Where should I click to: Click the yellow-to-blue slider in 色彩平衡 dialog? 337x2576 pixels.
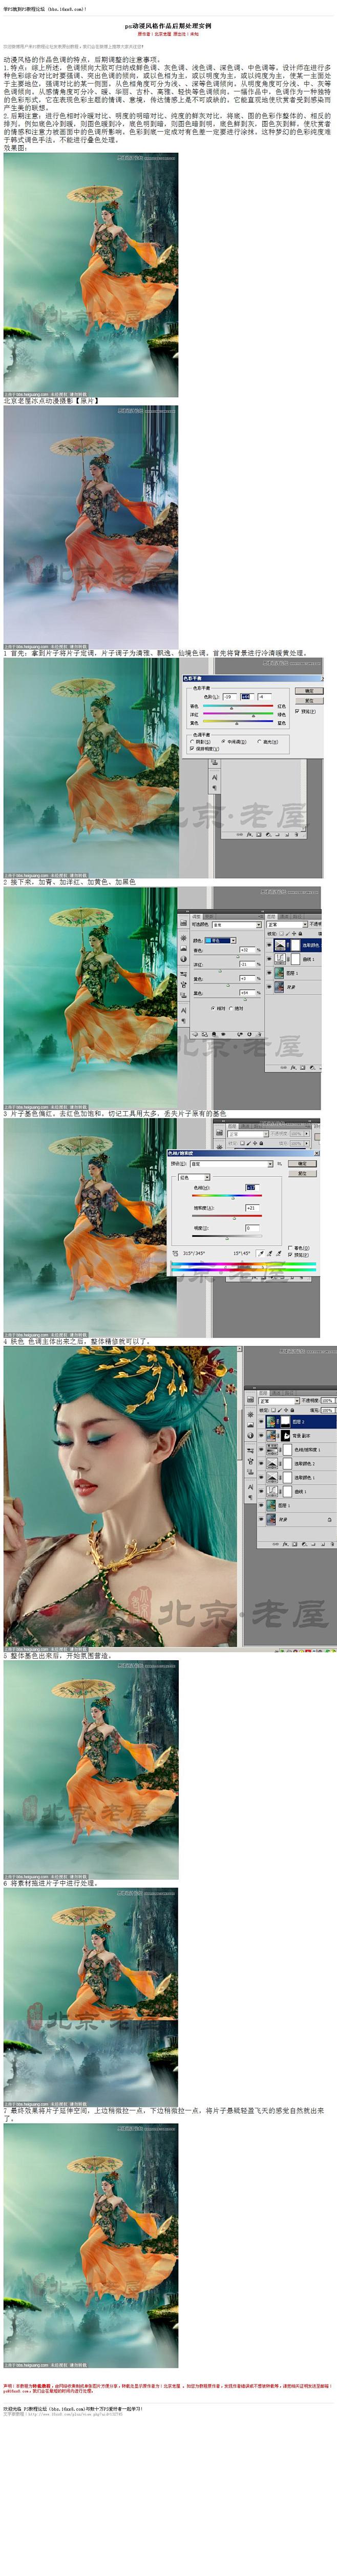pos(238,723)
